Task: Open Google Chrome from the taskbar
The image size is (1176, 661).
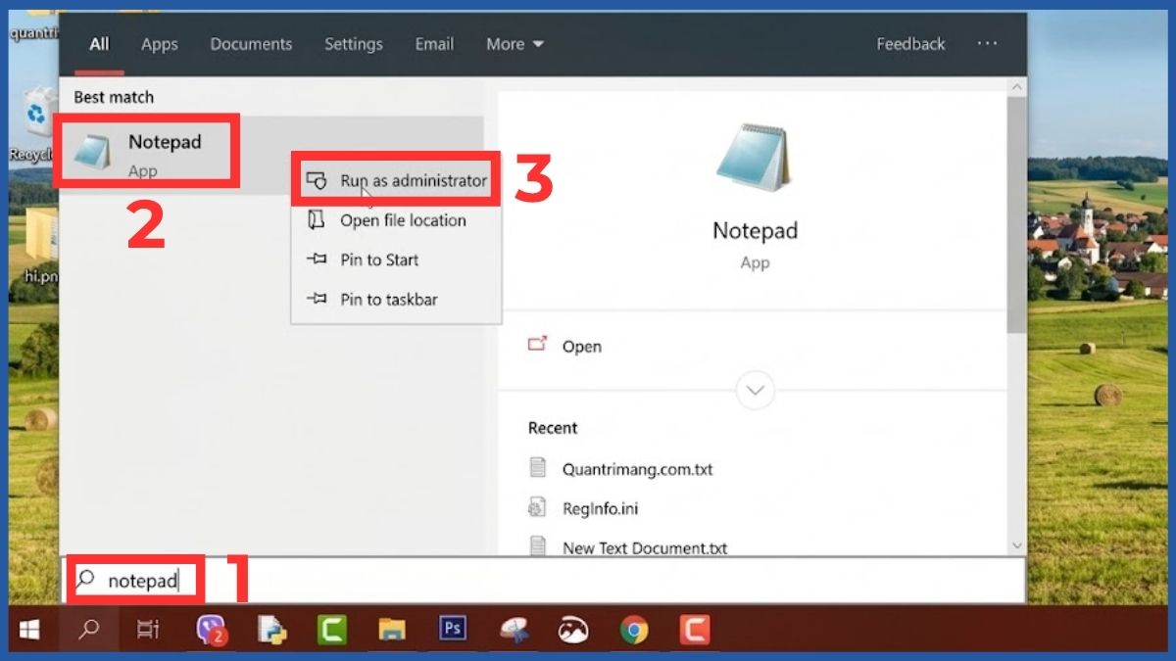Action: [x=633, y=630]
